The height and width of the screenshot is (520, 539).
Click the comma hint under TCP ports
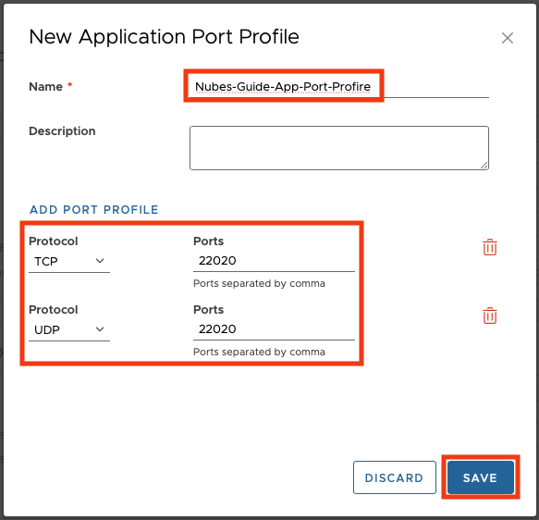(259, 283)
